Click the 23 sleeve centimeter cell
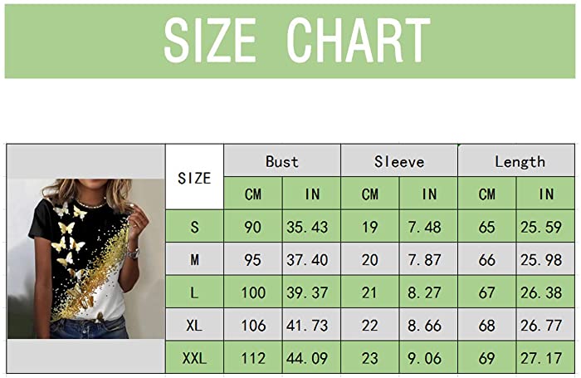Viewport: 581px width, 378px height. [370, 357]
